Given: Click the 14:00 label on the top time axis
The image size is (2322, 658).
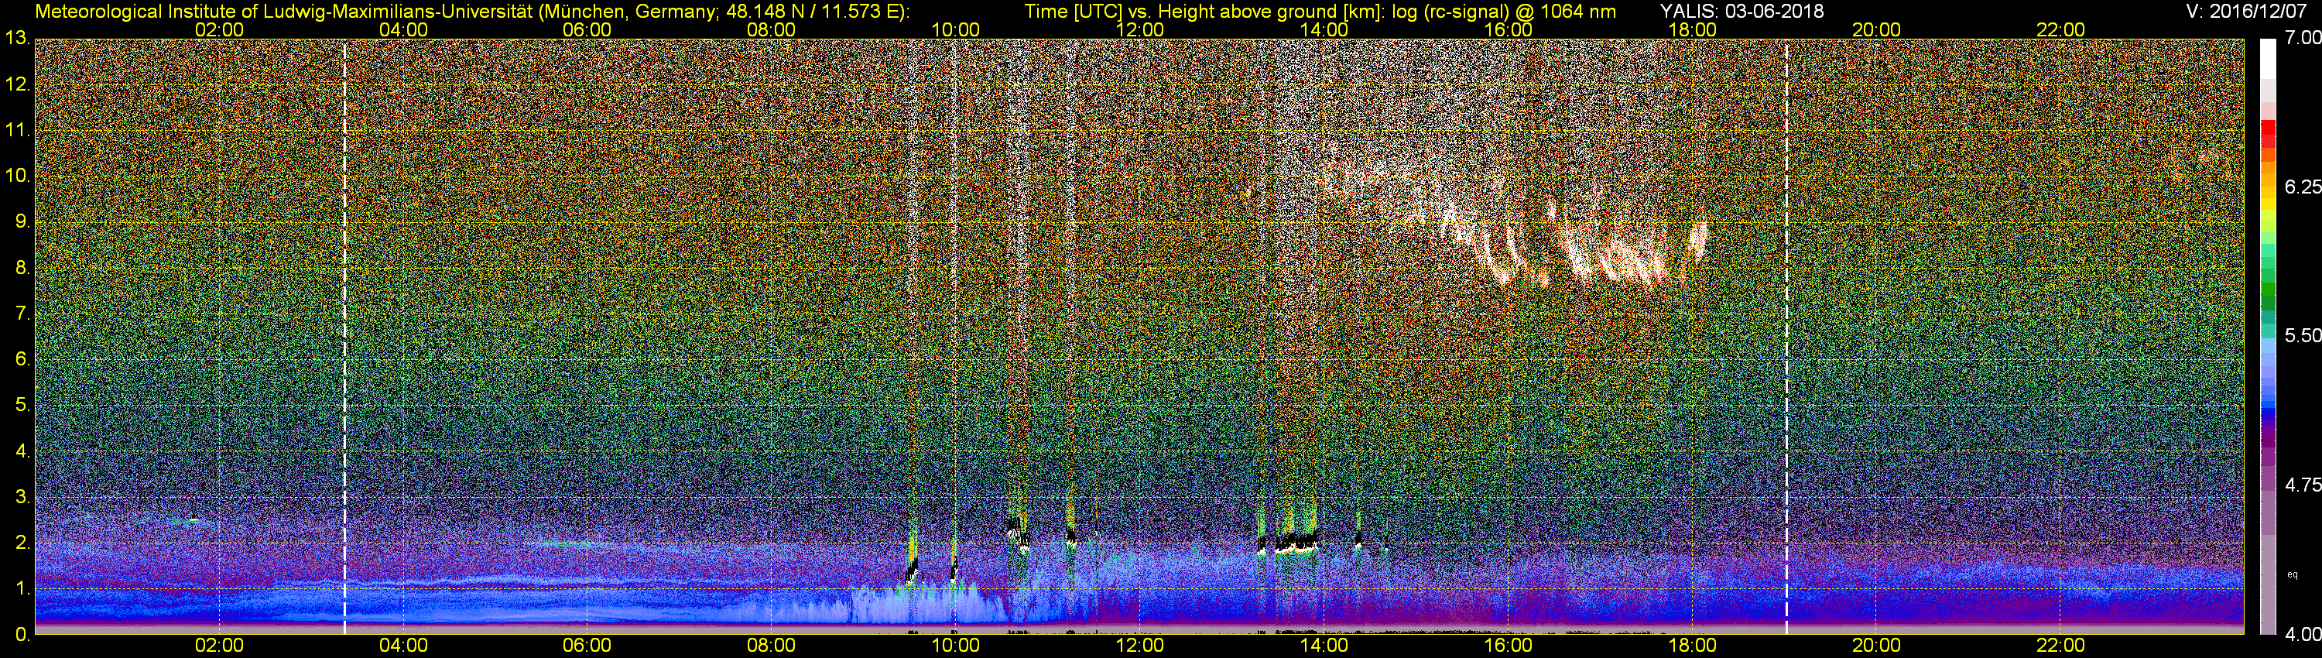Looking at the screenshot, I should tap(1324, 29).
